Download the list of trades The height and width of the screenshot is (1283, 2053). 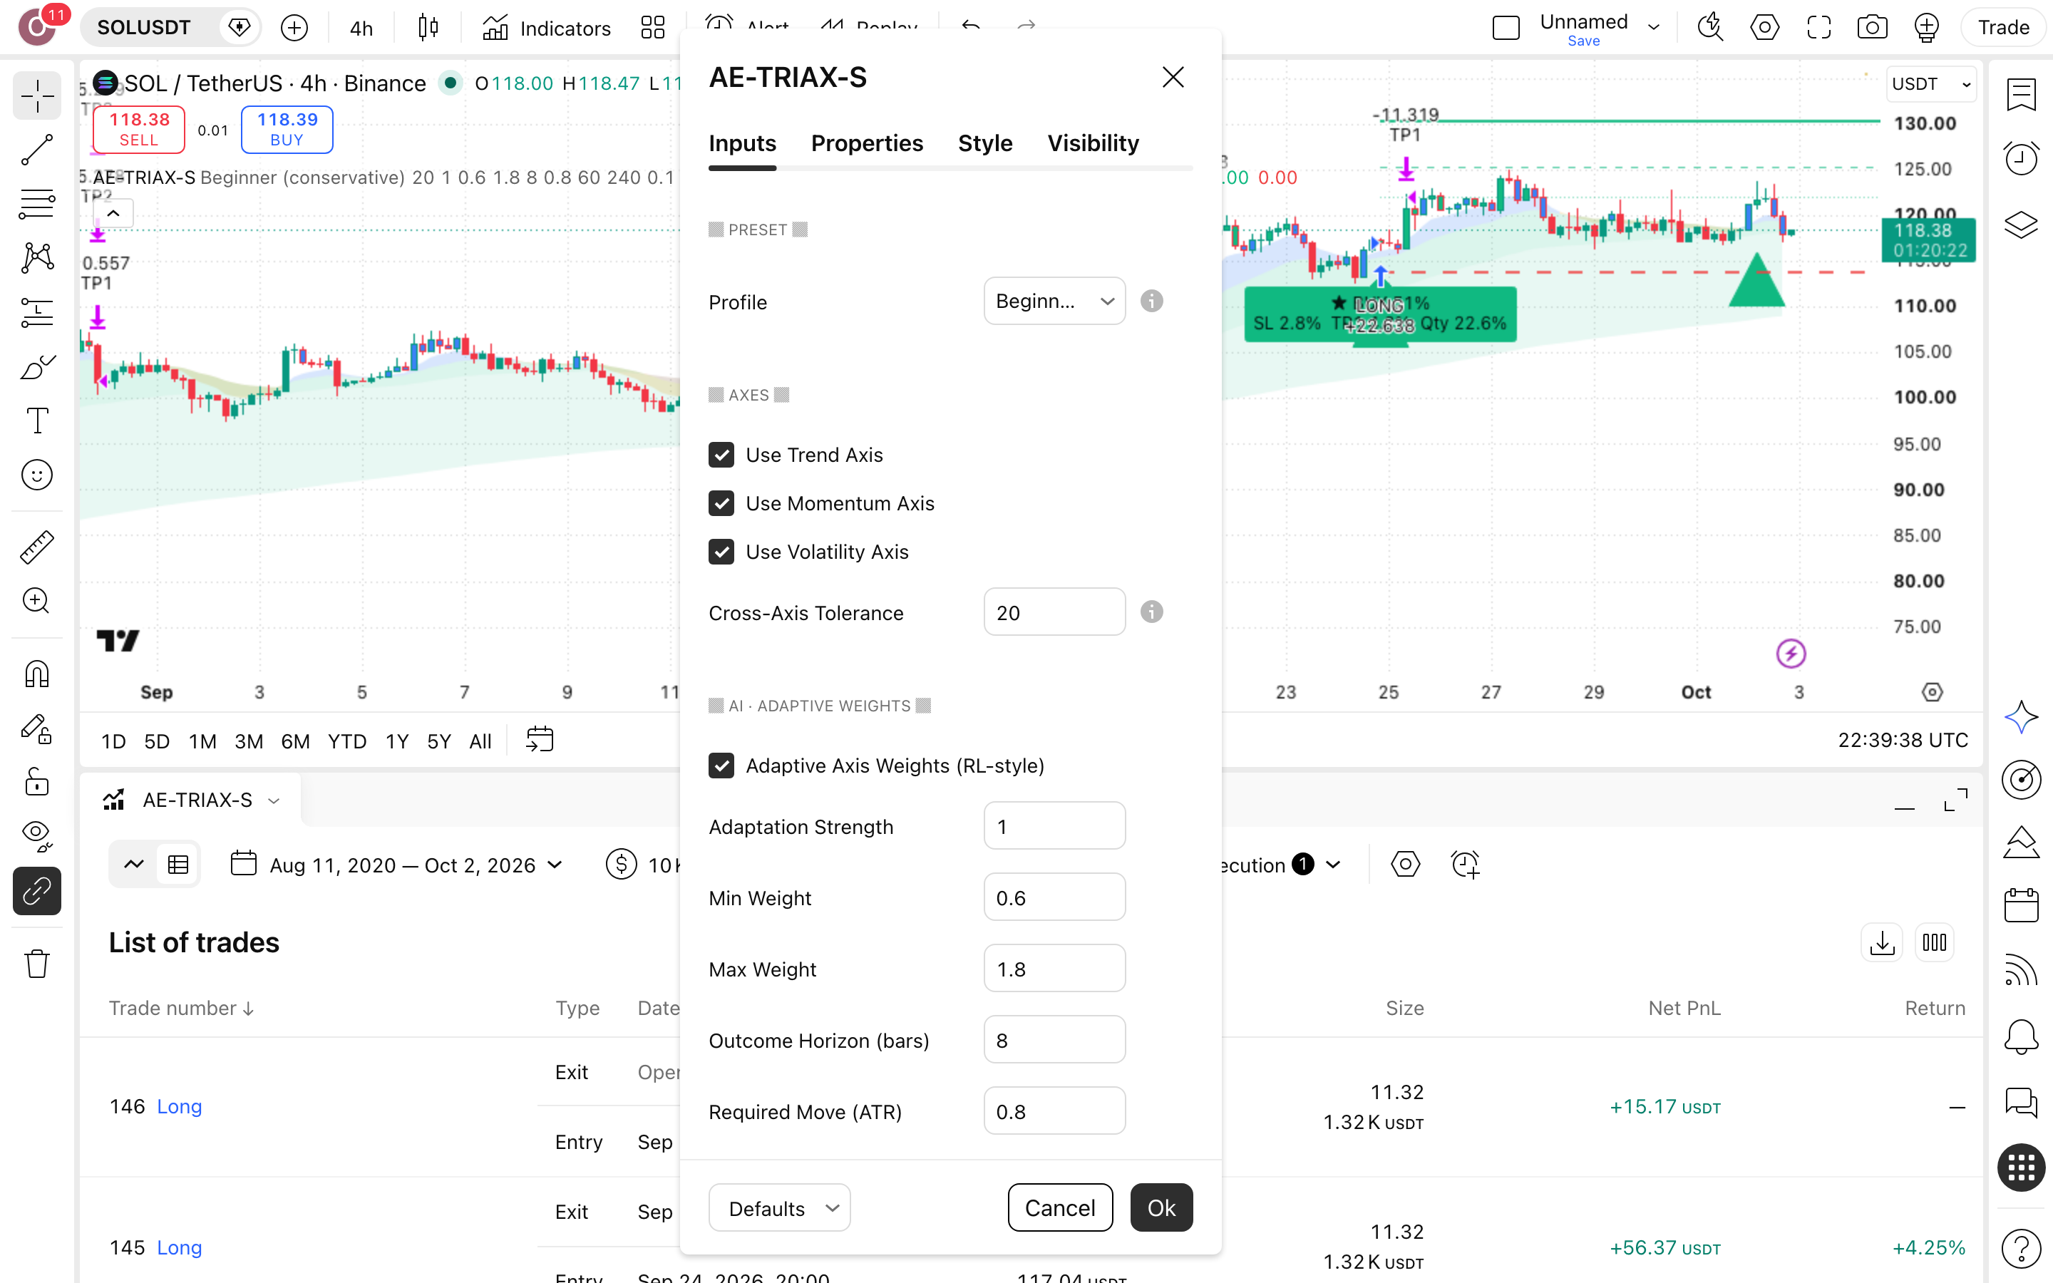[1882, 943]
